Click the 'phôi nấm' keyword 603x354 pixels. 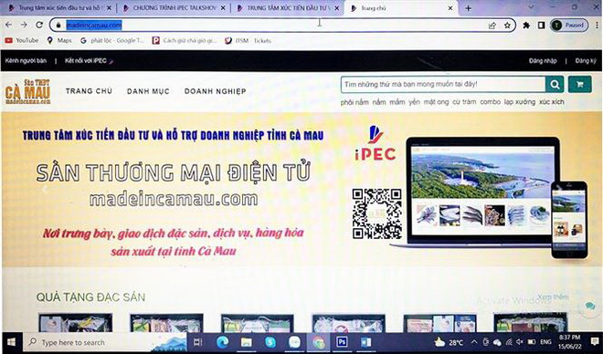(x=354, y=102)
